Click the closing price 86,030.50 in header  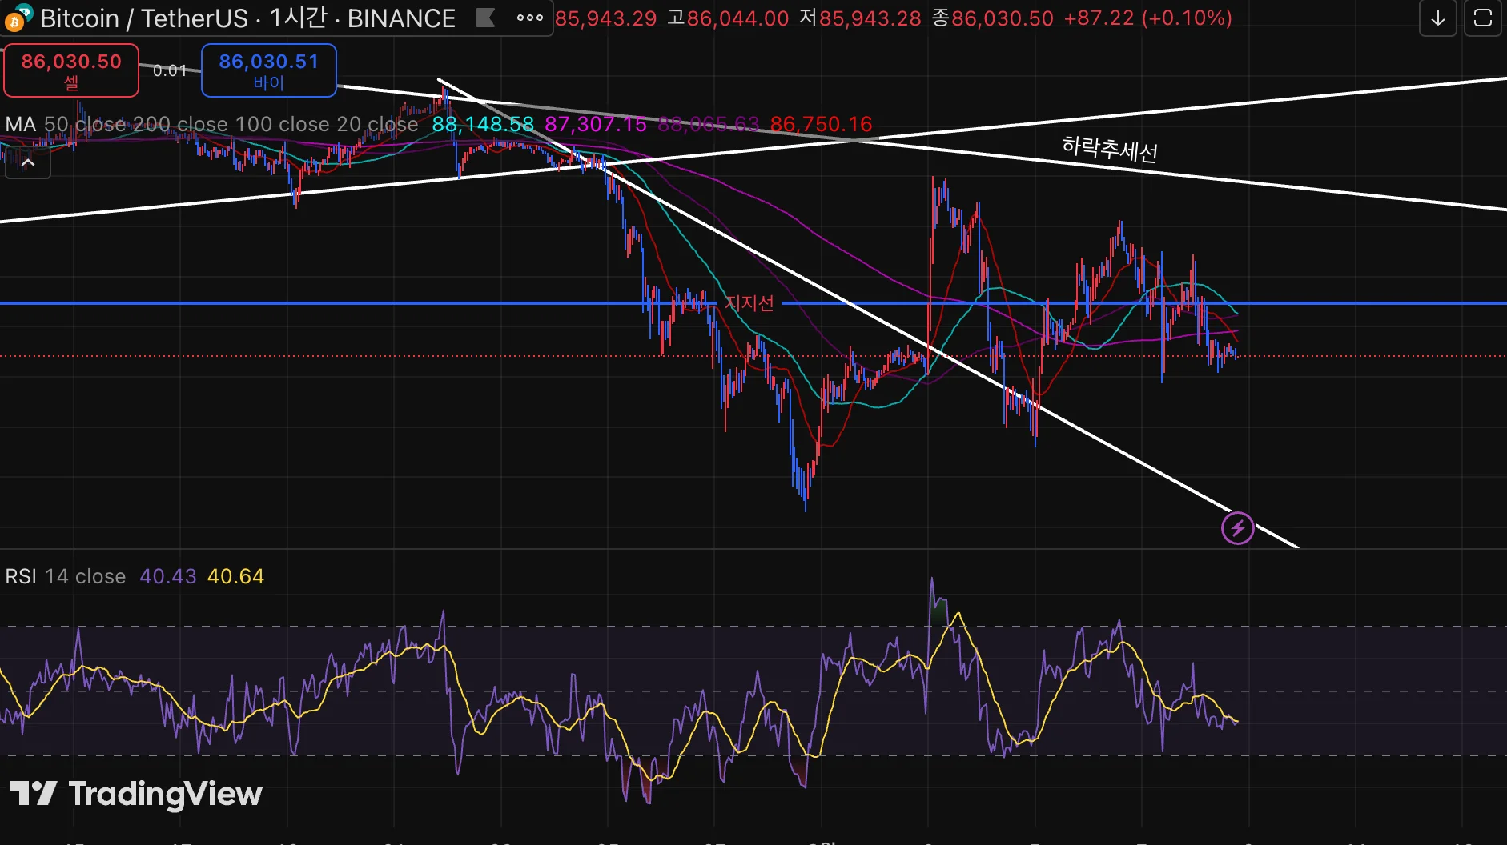coord(1003,18)
